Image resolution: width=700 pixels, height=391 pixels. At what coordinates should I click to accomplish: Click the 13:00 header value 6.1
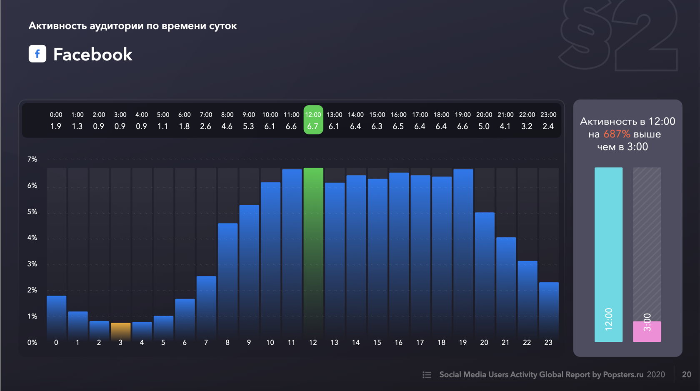click(334, 126)
